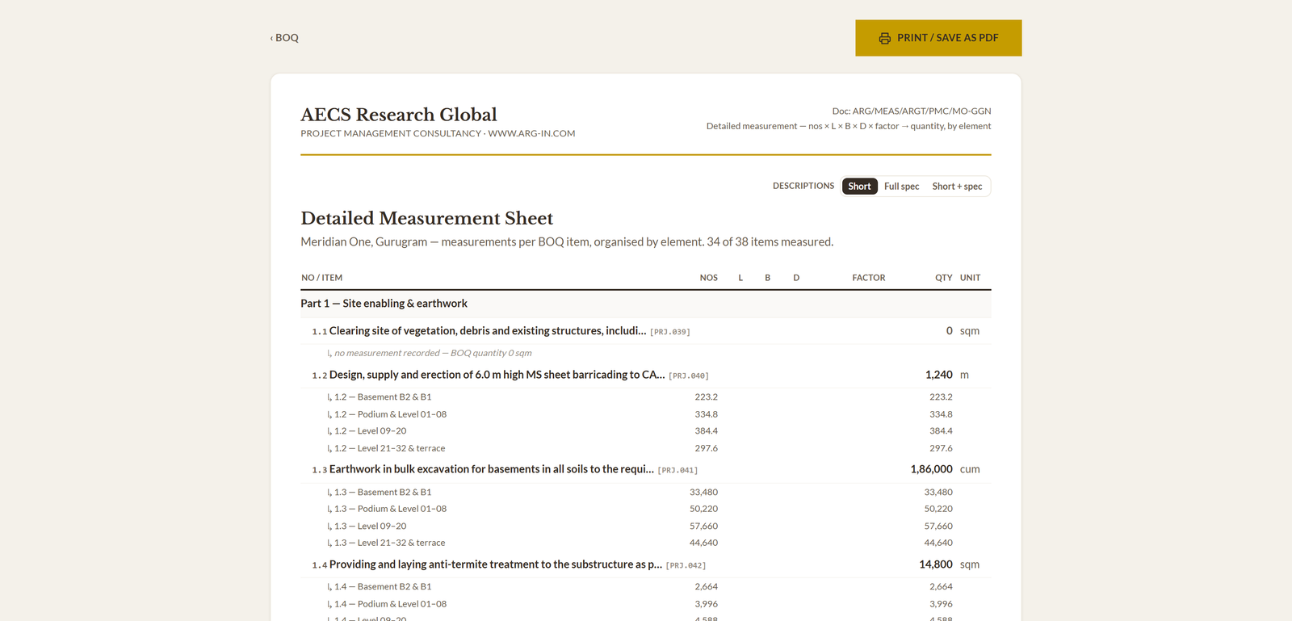1292x621 pixels.
Task: Select row 1.4 — Basement B2 & B1
Action: 645,587
